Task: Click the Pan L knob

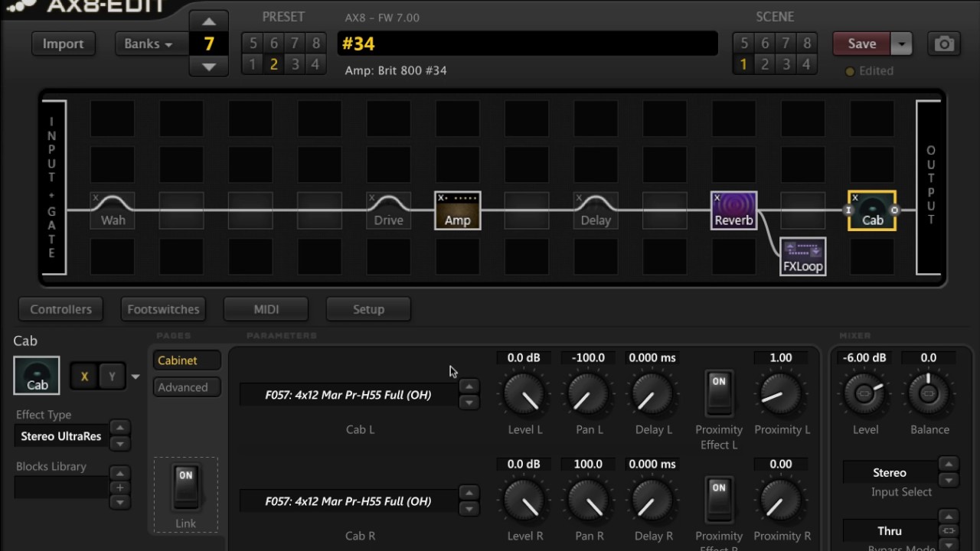Action: 589,395
